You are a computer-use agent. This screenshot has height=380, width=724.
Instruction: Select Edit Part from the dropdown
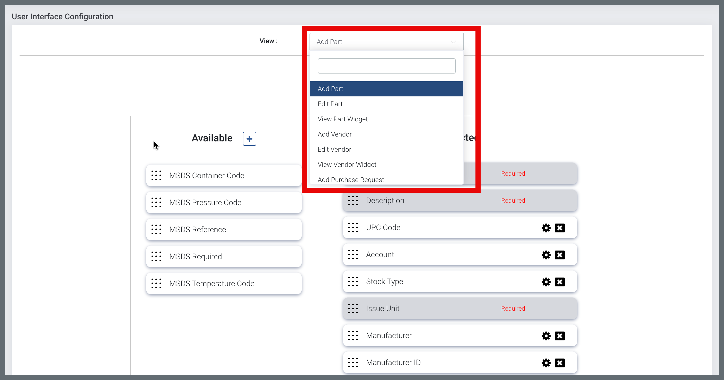click(330, 104)
